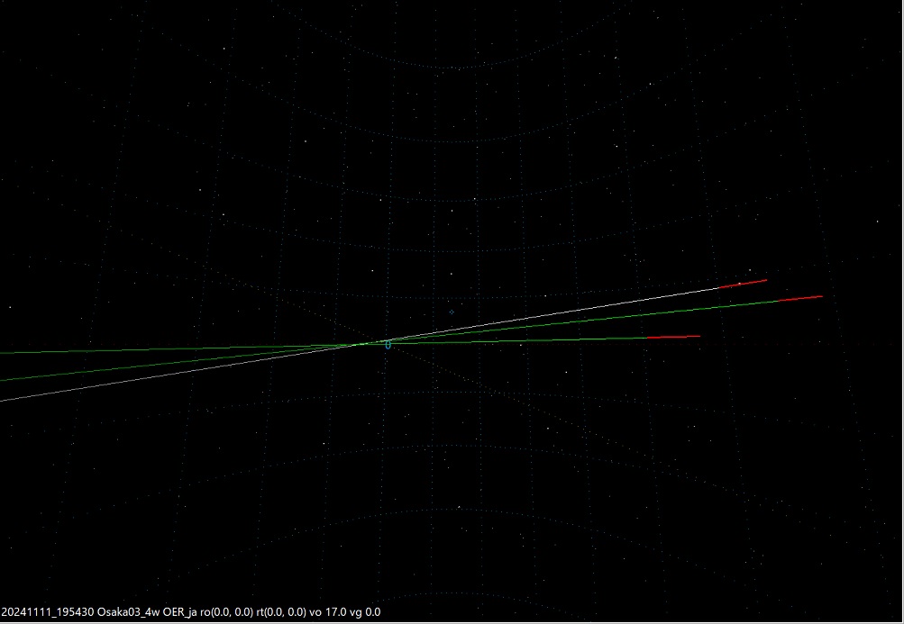The height and width of the screenshot is (624, 904).
Task: Click the "vo 17.0" velocity value
Action: [329, 612]
